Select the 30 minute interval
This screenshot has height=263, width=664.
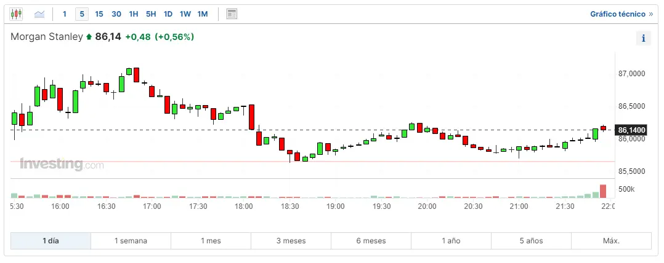(x=116, y=14)
